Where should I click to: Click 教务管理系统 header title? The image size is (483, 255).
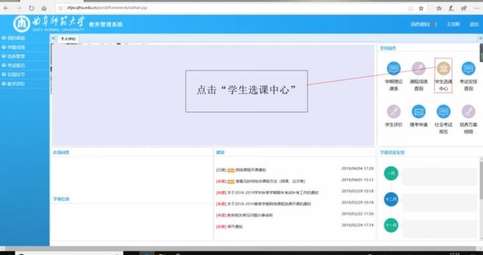(106, 24)
